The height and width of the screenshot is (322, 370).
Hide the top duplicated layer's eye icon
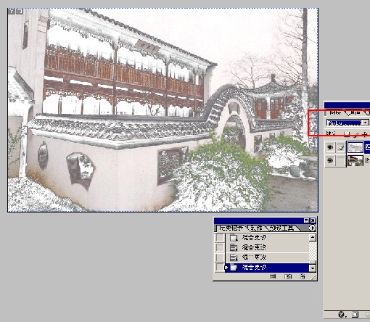coord(330,147)
